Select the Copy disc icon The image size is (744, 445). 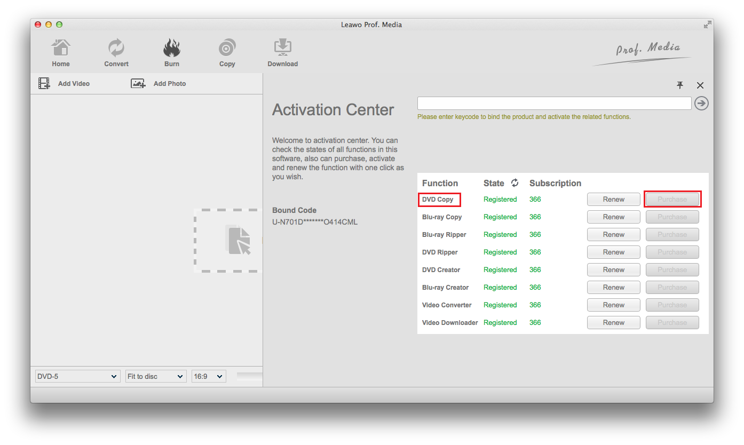227,49
